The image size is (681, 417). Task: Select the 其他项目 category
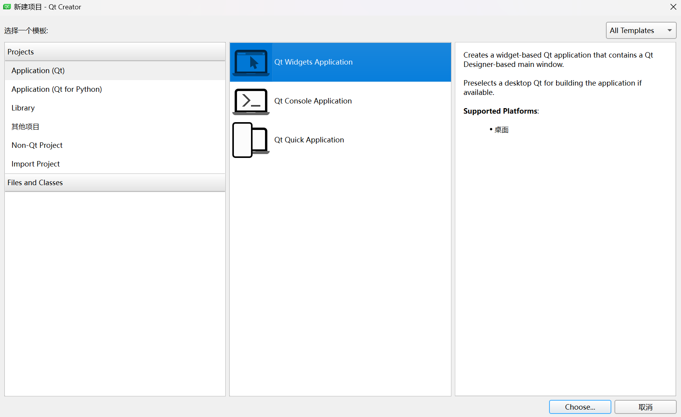115,126
